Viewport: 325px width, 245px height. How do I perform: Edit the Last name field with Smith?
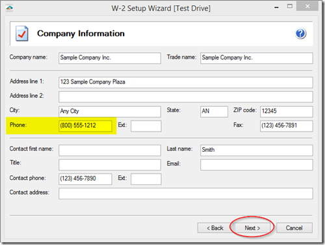257,151
